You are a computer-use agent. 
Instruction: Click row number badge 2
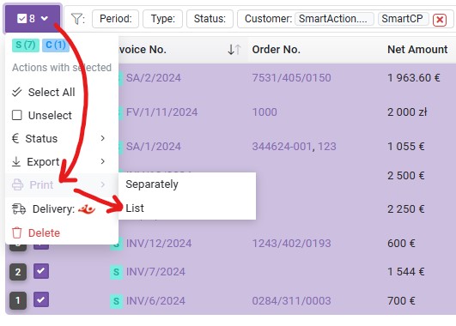click(18, 272)
